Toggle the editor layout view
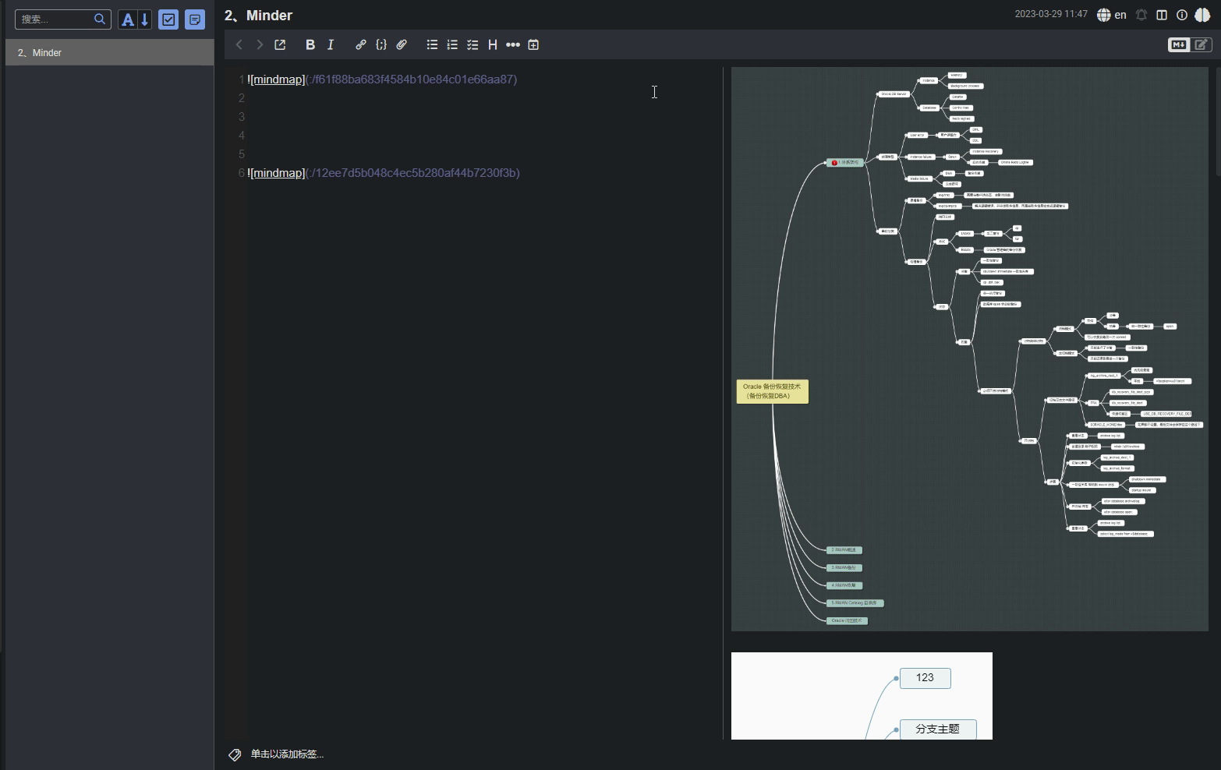This screenshot has width=1221, height=770. pos(1162,15)
